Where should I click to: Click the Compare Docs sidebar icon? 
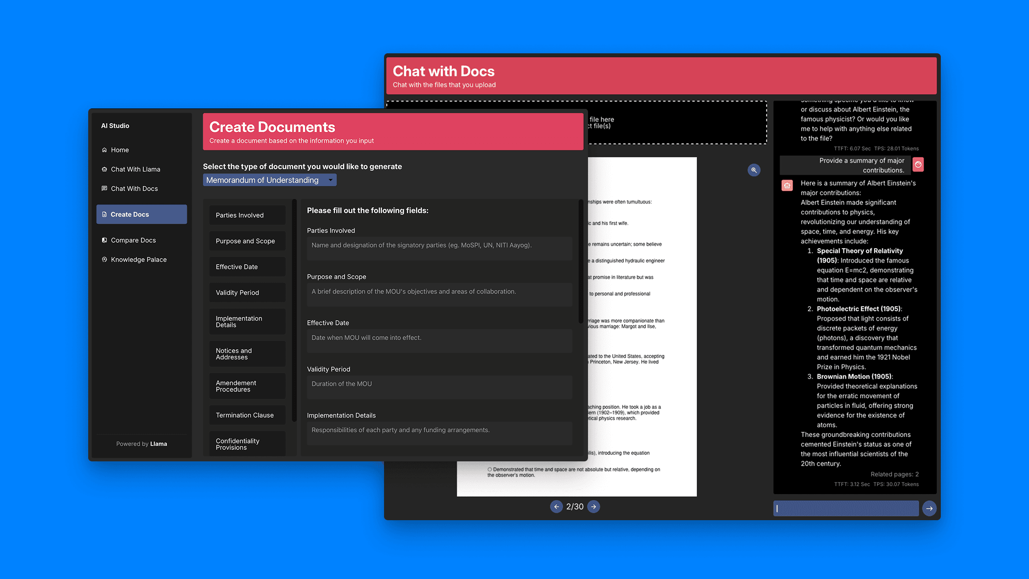pyautogui.click(x=104, y=240)
